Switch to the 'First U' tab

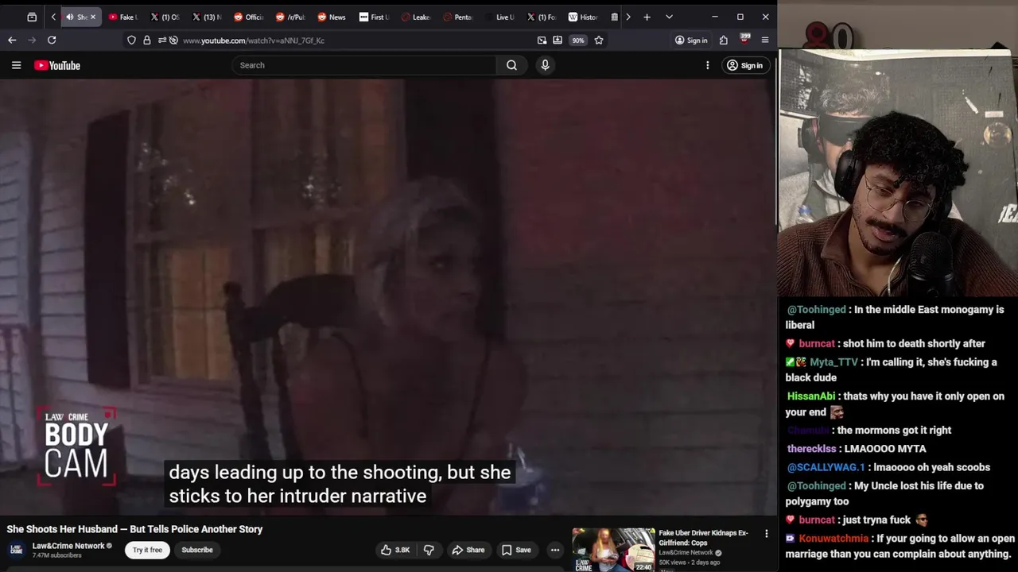click(374, 17)
